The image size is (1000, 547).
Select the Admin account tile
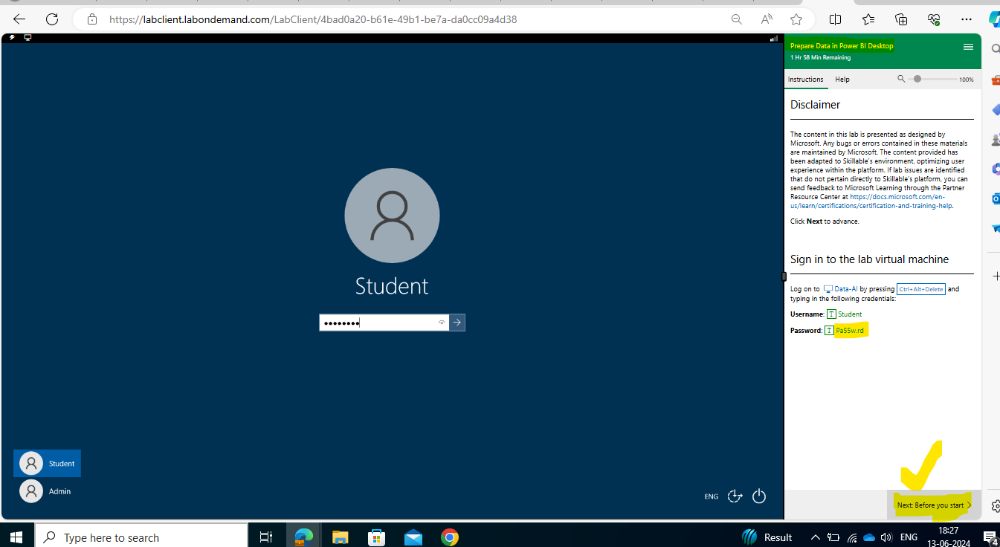pos(47,491)
